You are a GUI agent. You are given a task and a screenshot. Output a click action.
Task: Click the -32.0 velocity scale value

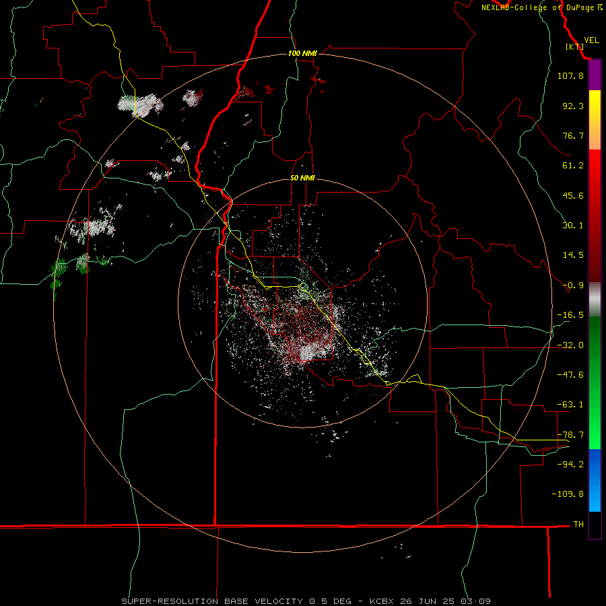pos(570,345)
